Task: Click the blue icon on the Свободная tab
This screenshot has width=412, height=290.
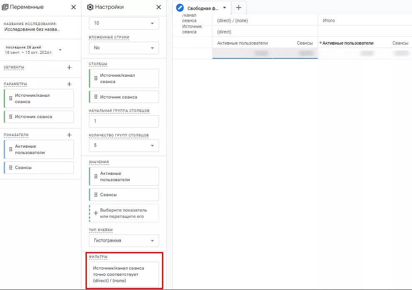Action: (180, 7)
